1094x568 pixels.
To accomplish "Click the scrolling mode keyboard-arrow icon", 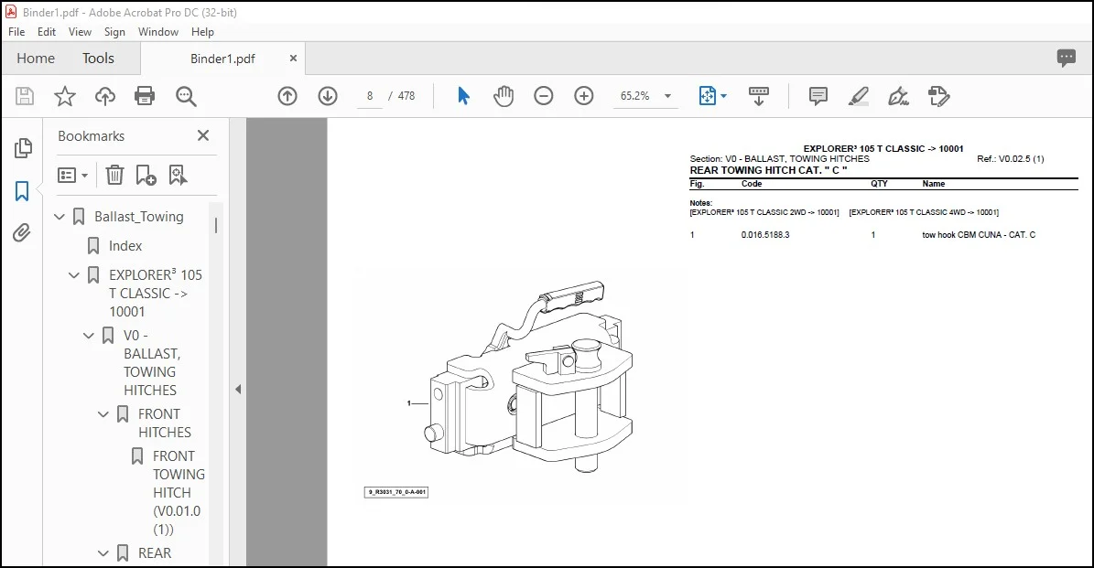I will pyautogui.click(x=758, y=96).
